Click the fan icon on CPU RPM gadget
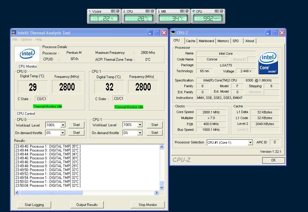This screenshot has height=212, width=308. pos(193,11)
